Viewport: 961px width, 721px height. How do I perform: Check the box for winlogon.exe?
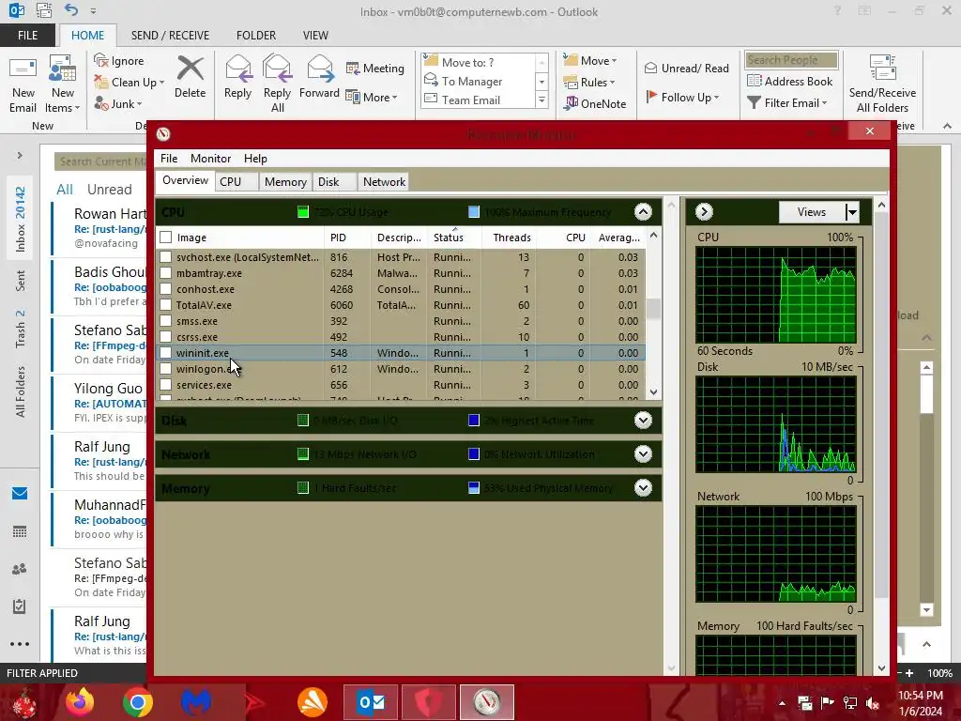pyautogui.click(x=165, y=368)
